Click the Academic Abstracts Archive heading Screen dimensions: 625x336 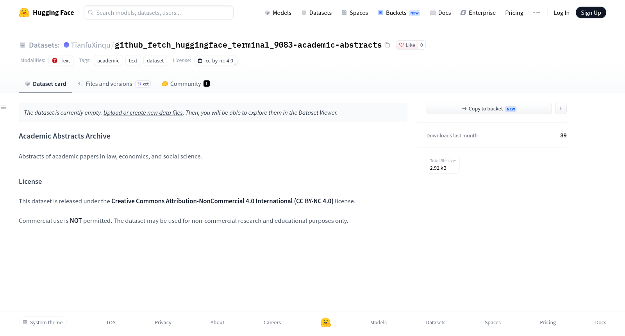coord(64,136)
